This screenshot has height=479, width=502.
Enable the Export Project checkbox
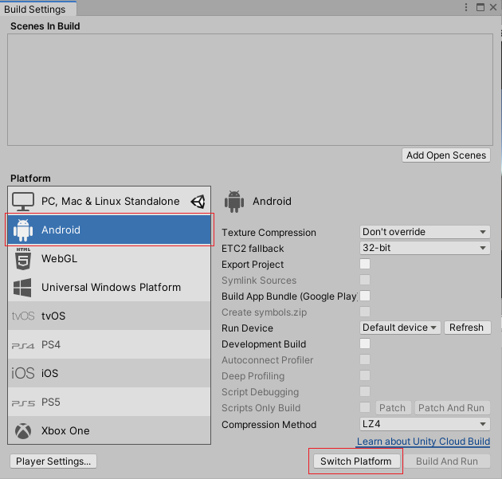365,264
